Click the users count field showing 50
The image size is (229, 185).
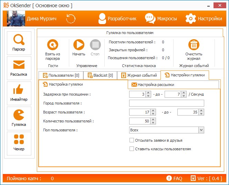point(140,121)
